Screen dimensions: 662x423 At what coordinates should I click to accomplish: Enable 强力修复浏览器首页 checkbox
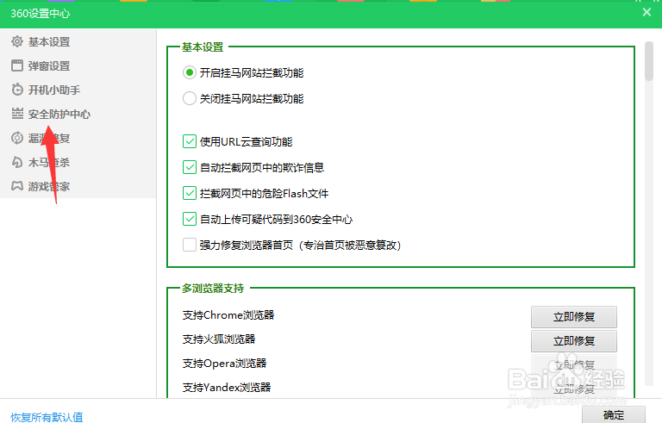point(190,245)
